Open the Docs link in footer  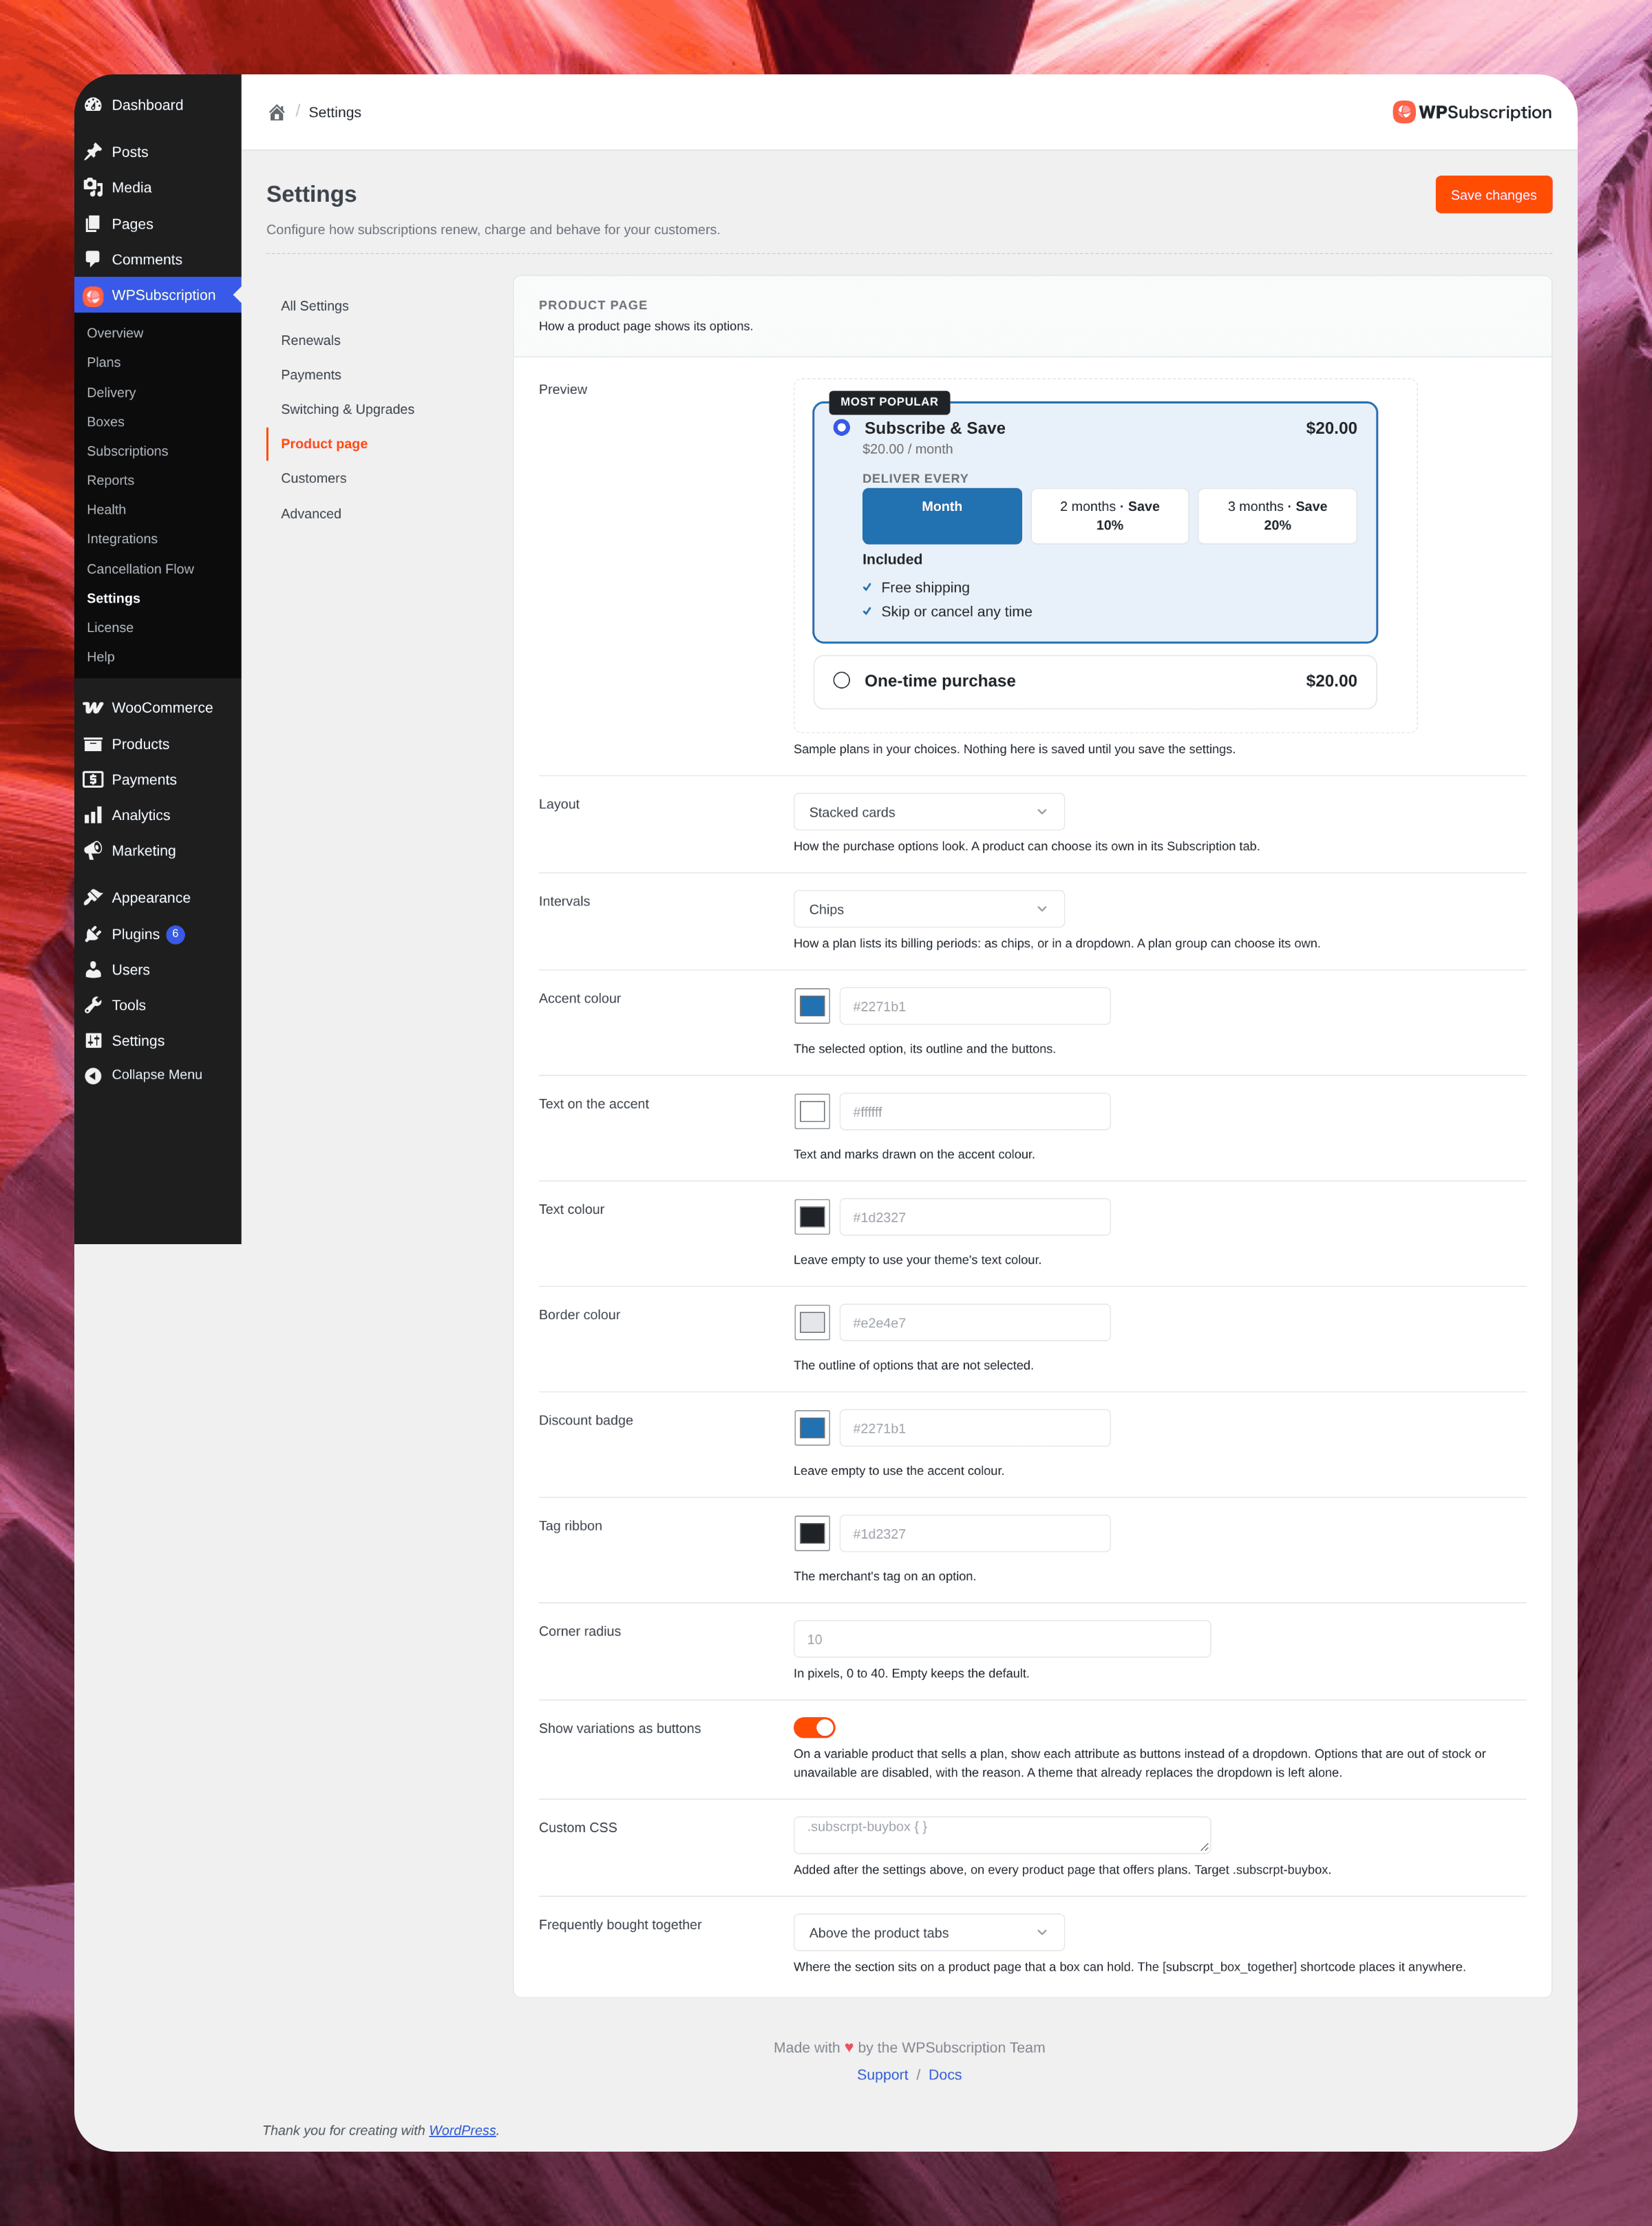pos(945,2075)
